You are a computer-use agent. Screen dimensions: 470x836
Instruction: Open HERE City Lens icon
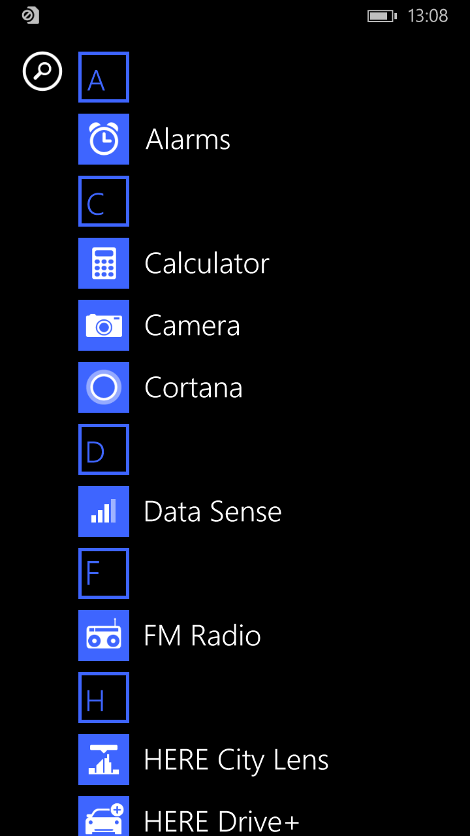[x=104, y=760]
